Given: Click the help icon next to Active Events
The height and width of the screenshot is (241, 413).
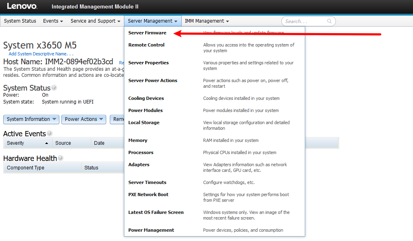Looking at the screenshot, I should (x=50, y=133).
